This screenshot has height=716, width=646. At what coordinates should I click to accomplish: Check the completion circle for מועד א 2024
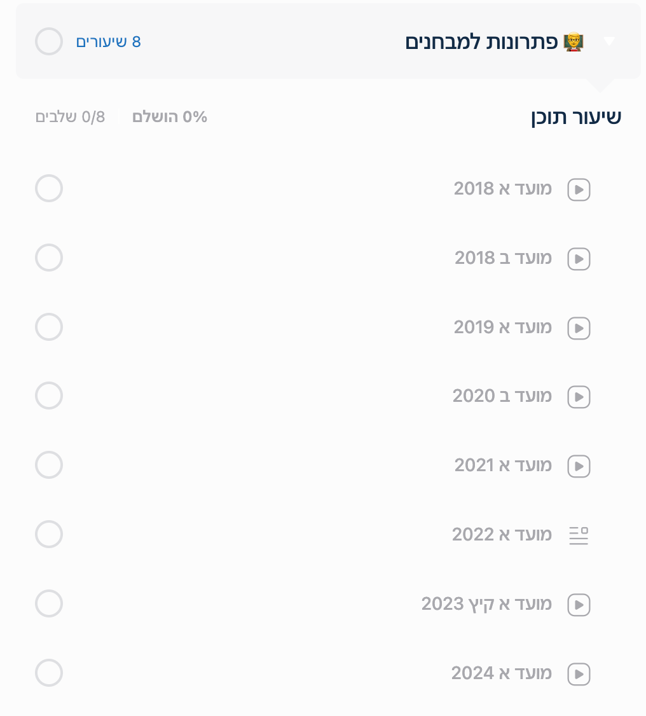coord(49,673)
